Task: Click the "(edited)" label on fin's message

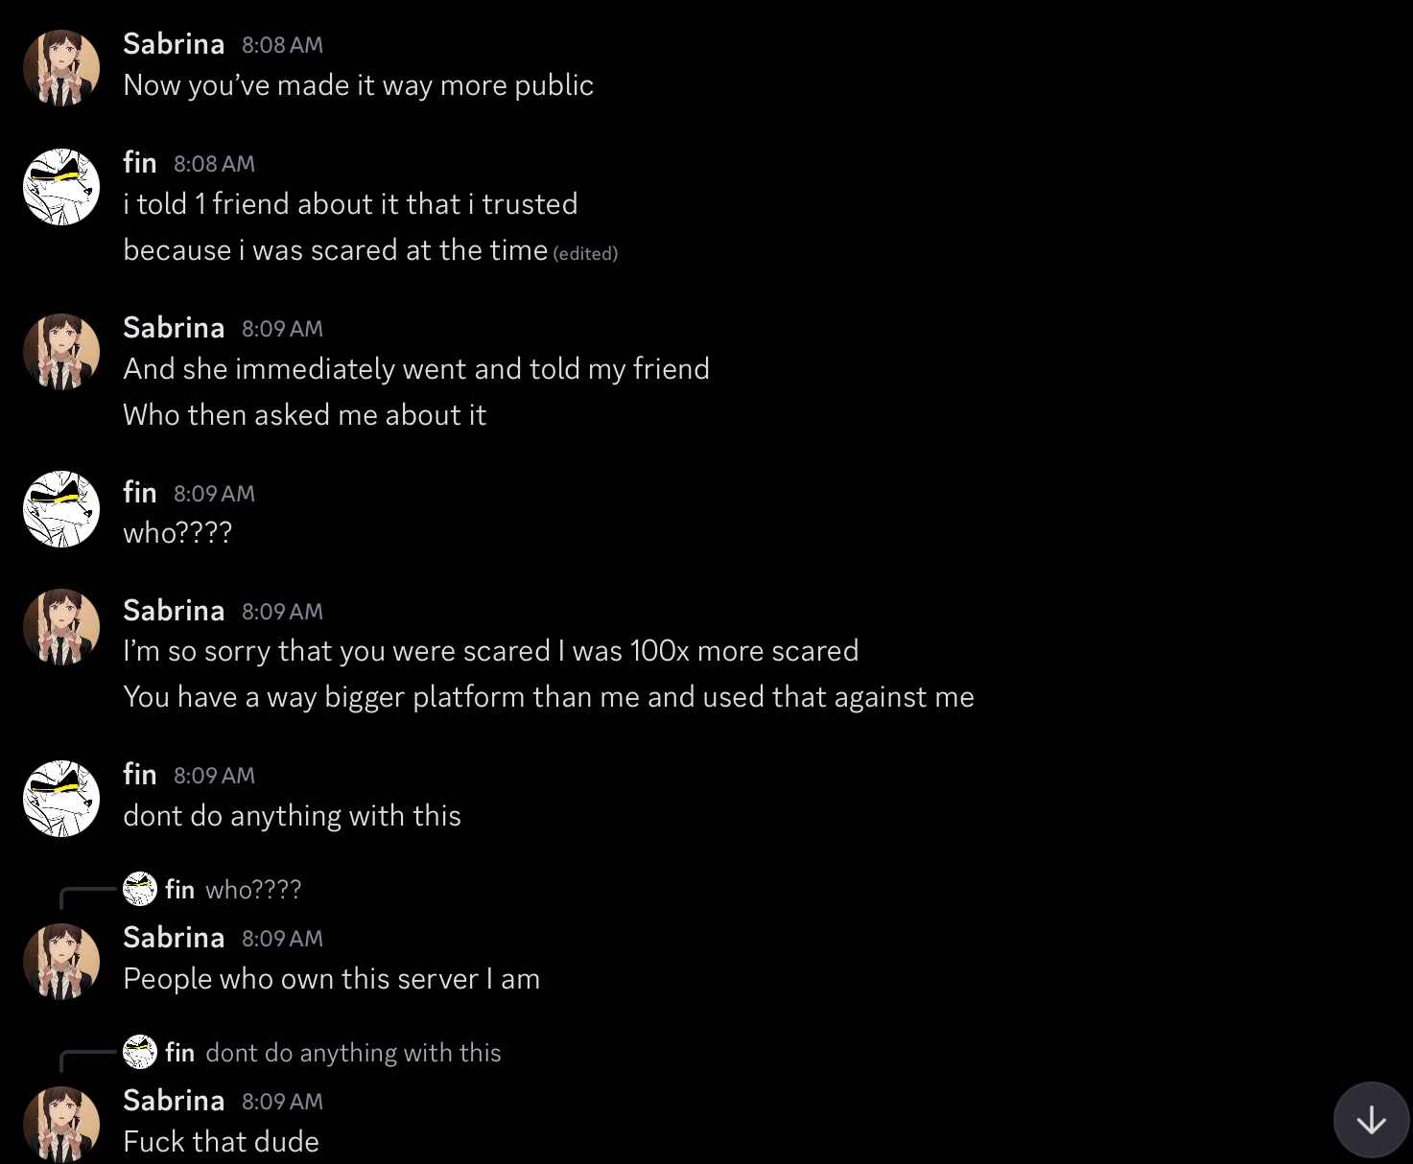Action: (585, 253)
